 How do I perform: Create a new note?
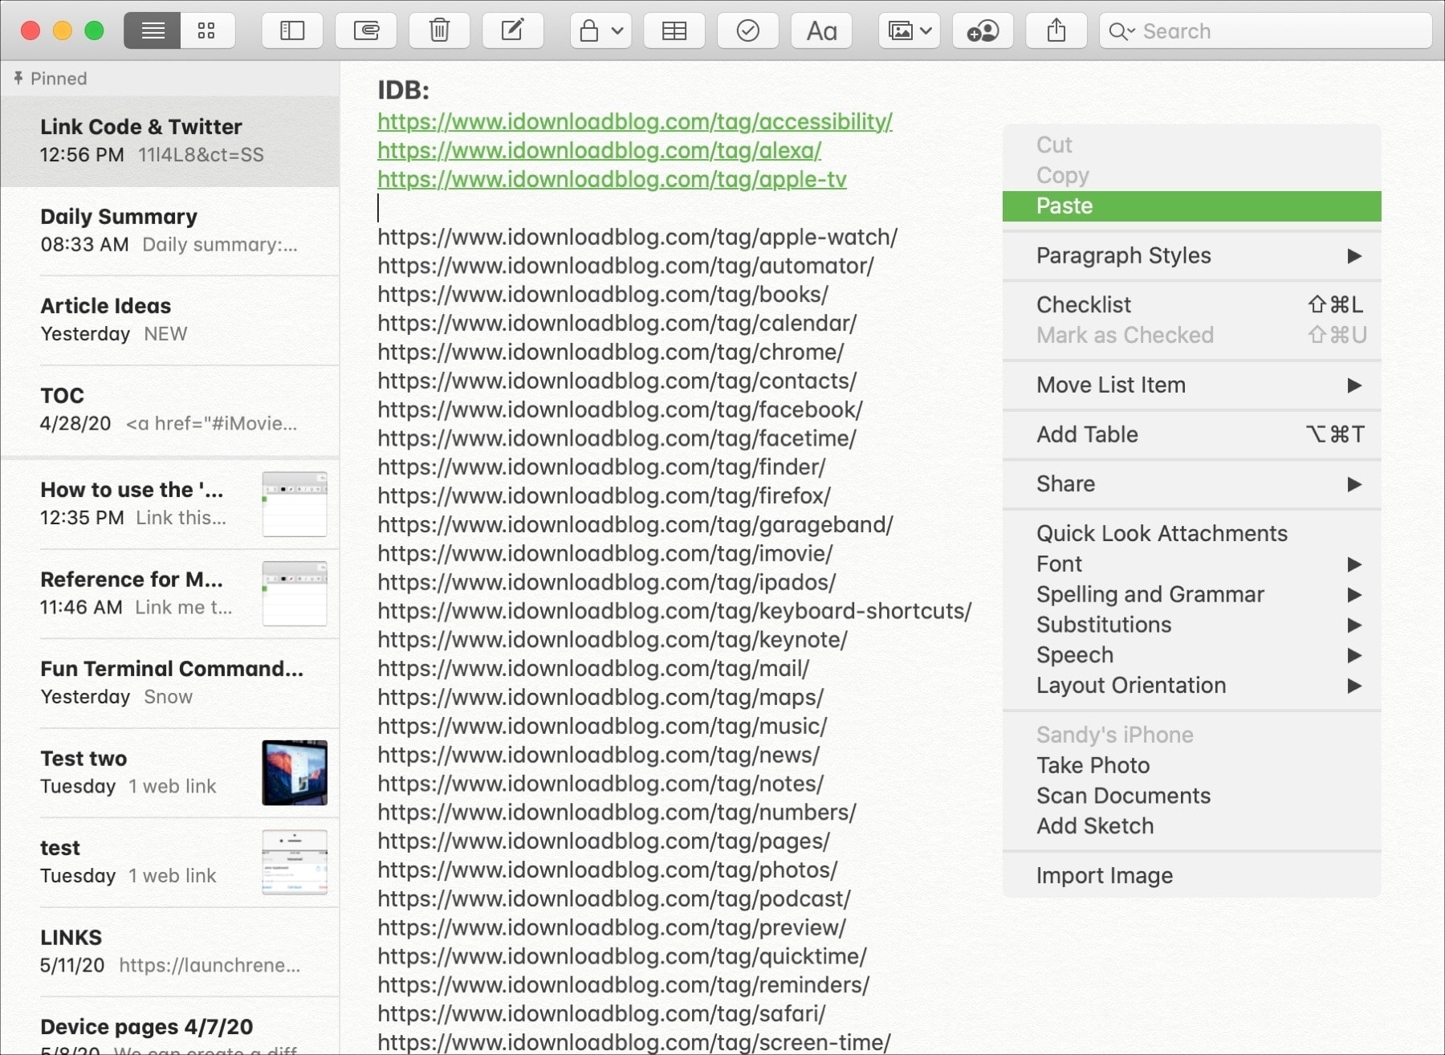tap(512, 31)
